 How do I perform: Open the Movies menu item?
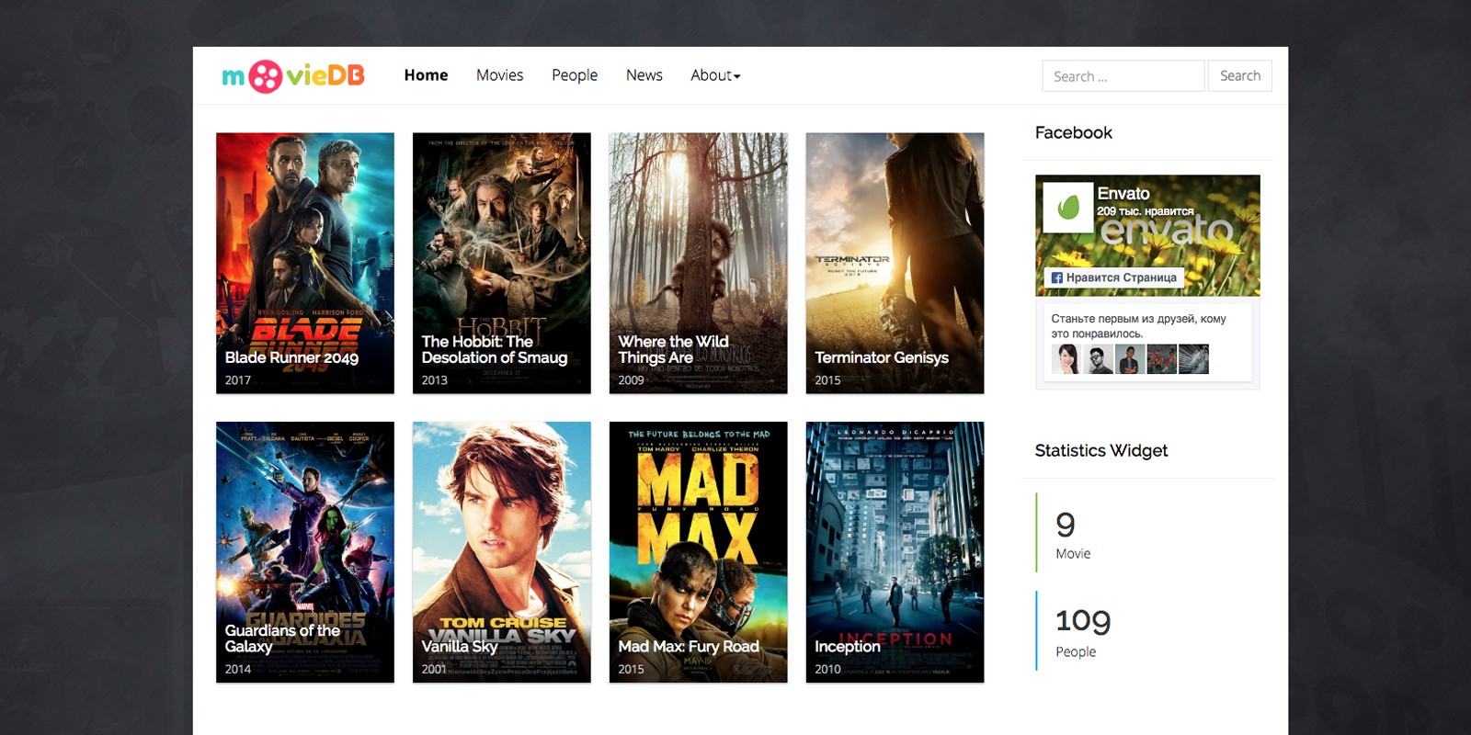click(499, 75)
